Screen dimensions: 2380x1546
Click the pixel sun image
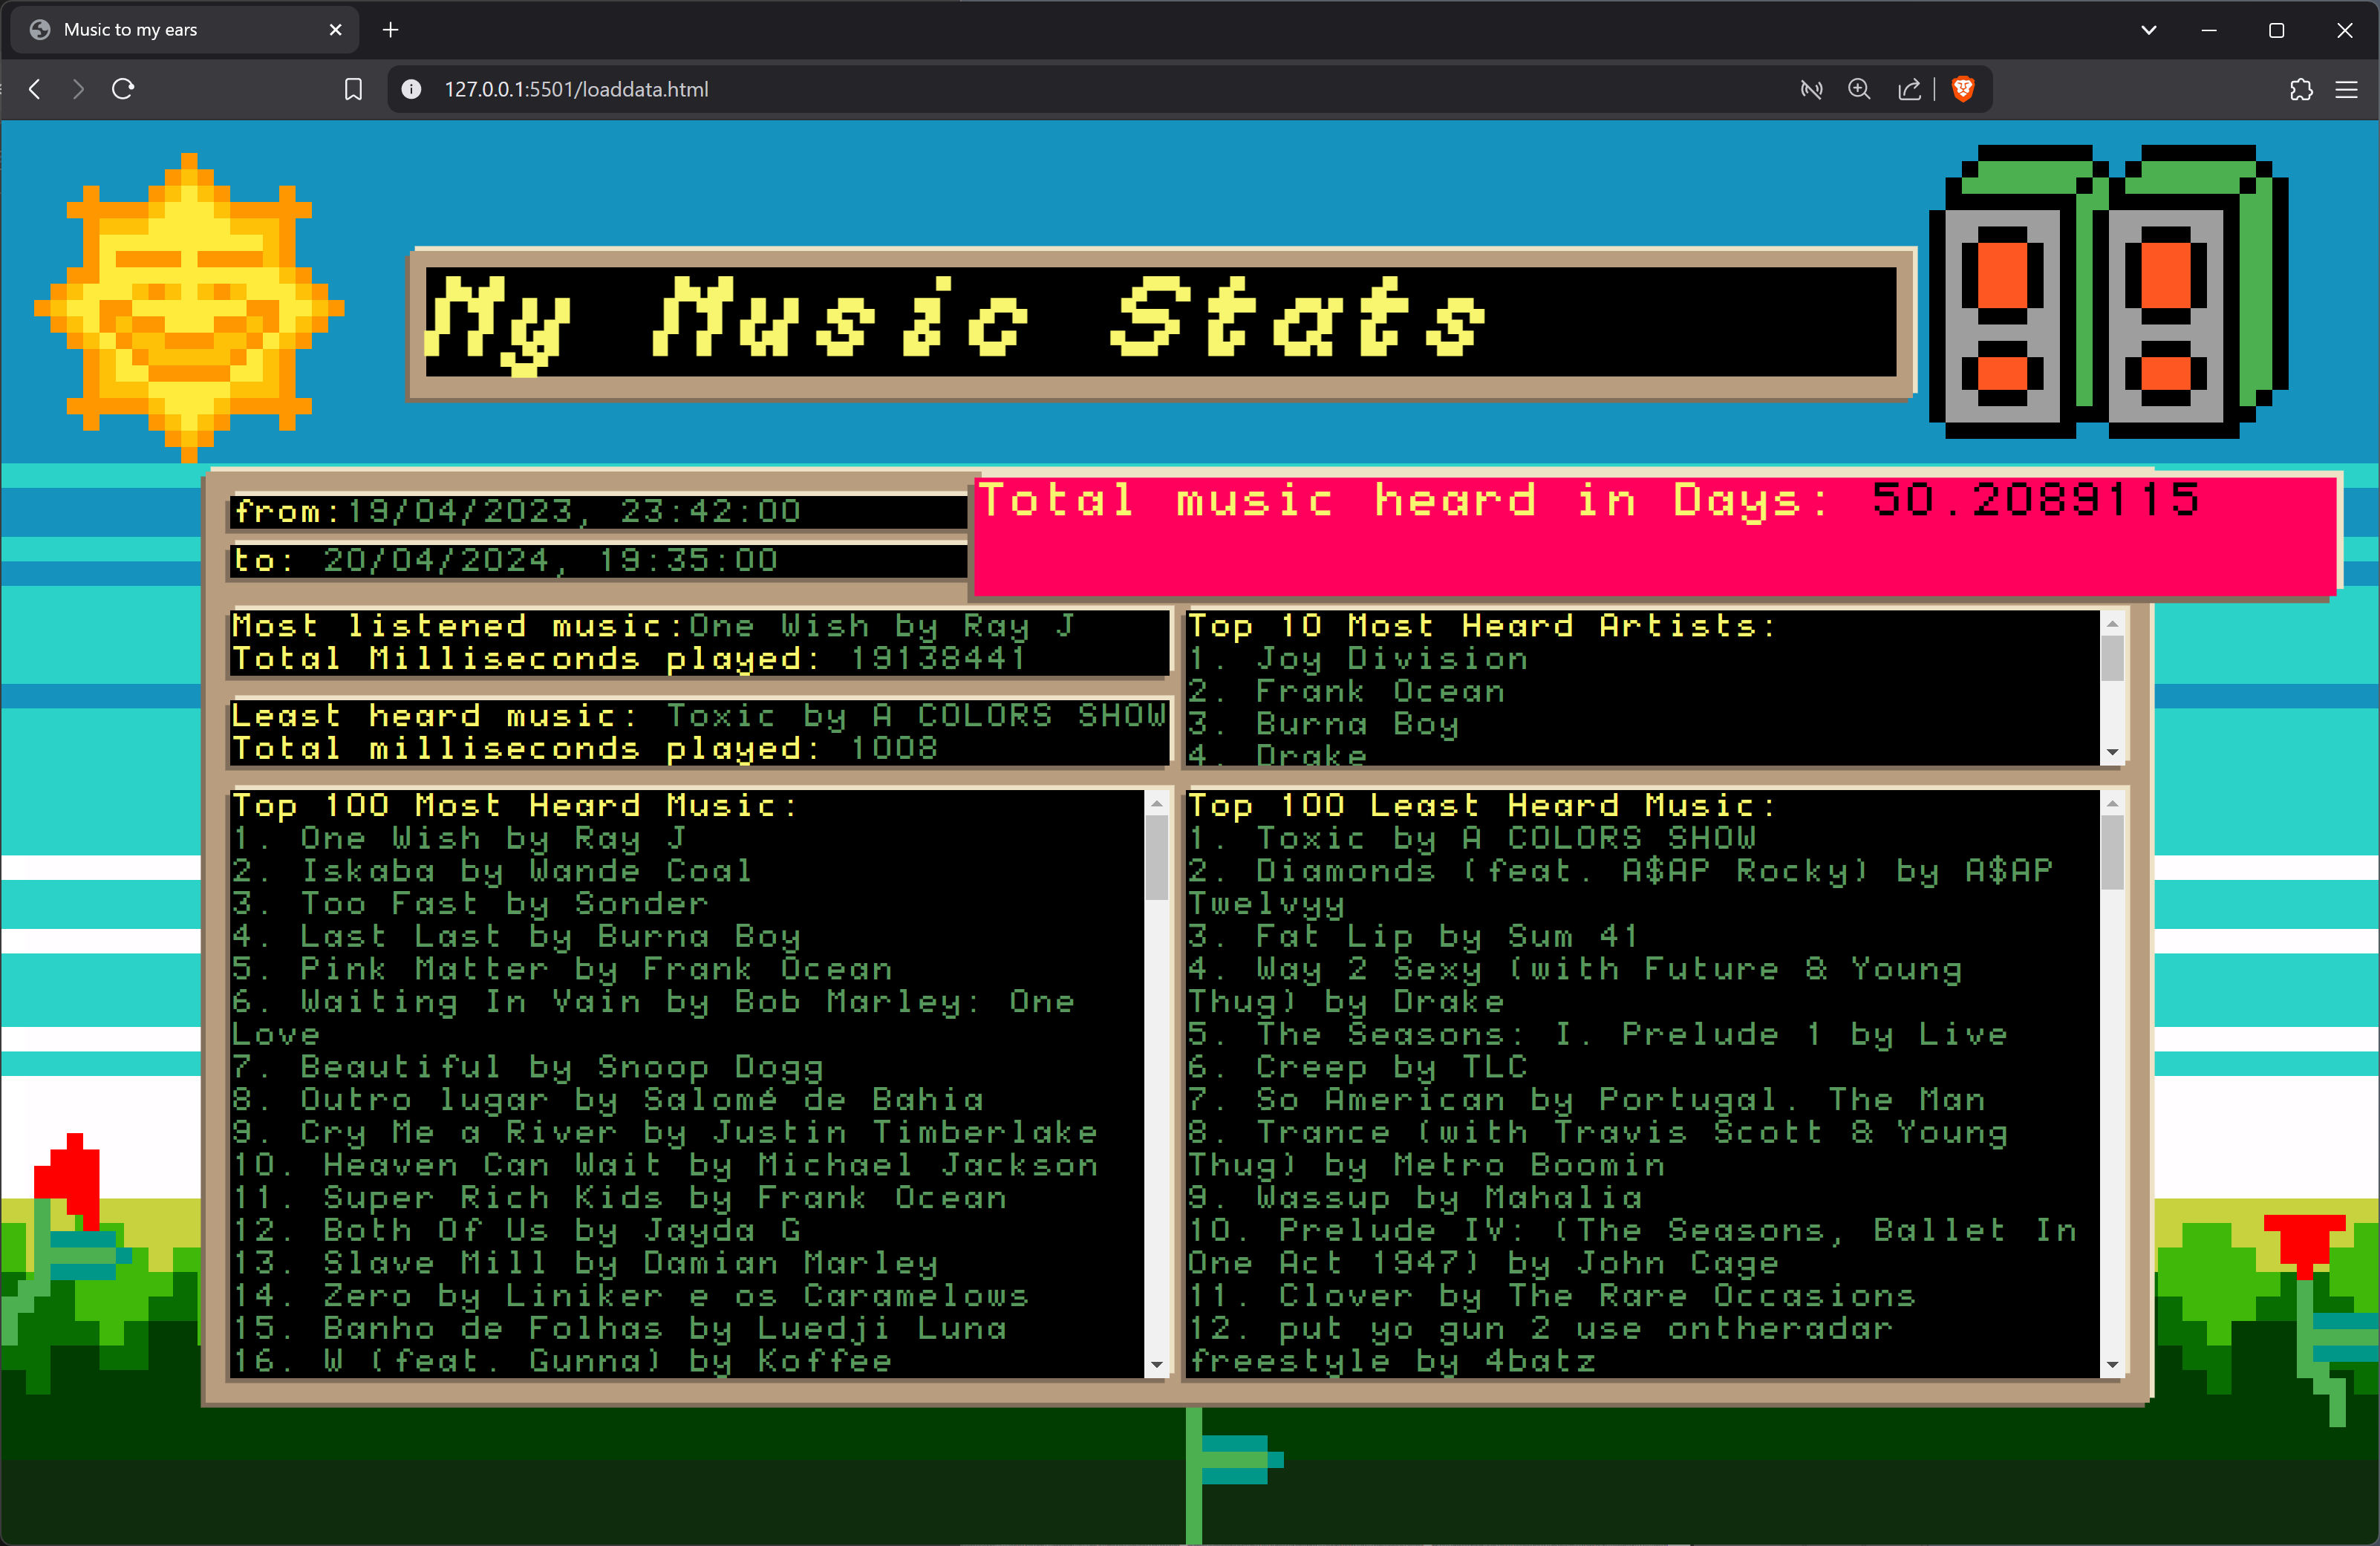(189, 307)
